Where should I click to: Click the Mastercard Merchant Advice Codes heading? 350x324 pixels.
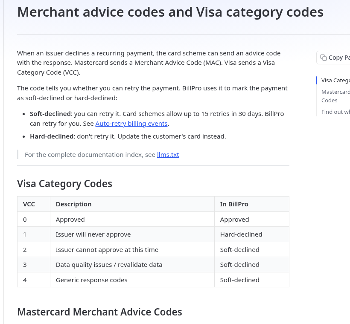[99, 312]
